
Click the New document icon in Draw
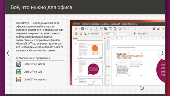coord(76,29)
